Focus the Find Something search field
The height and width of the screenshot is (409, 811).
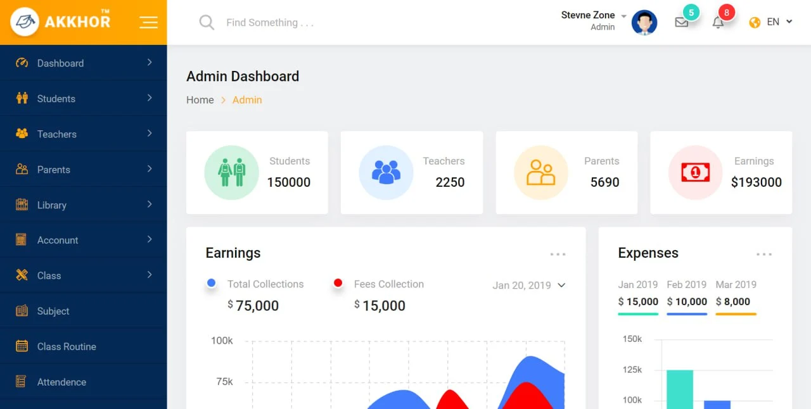(270, 23)
